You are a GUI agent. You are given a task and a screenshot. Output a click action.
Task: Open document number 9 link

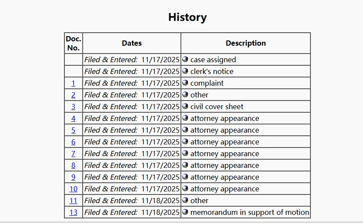coord(73,177)
